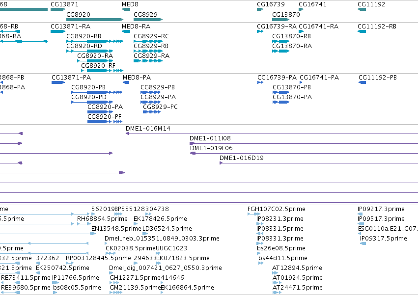Click EST FGH107C02.5prime
Viewport: 418px width, 295px height.
pos(277,209)
